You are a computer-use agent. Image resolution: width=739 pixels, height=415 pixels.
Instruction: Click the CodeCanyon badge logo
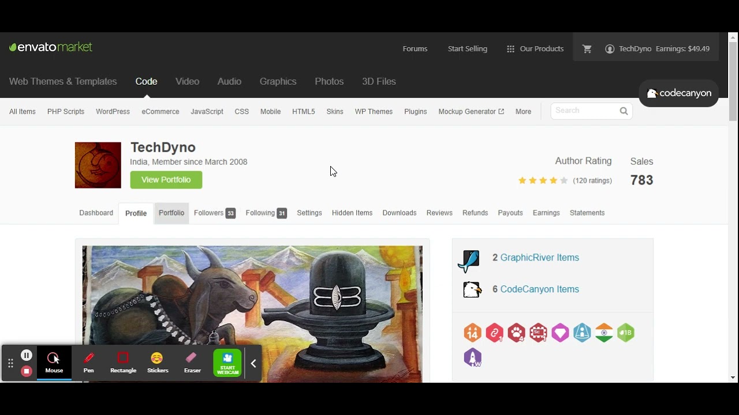click(x=678, y=93)
